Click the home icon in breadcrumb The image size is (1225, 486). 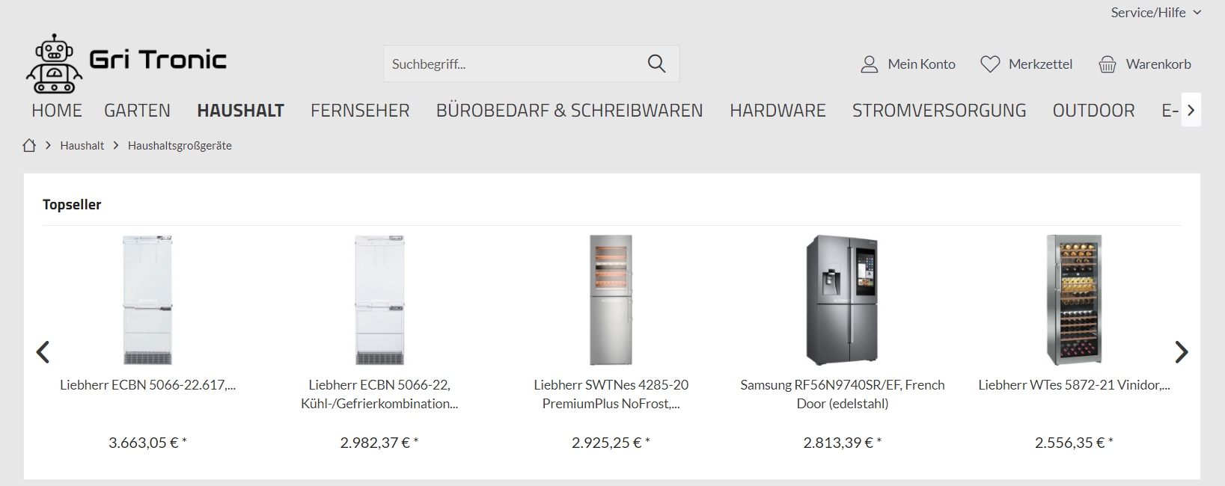(x=29, y=146)
